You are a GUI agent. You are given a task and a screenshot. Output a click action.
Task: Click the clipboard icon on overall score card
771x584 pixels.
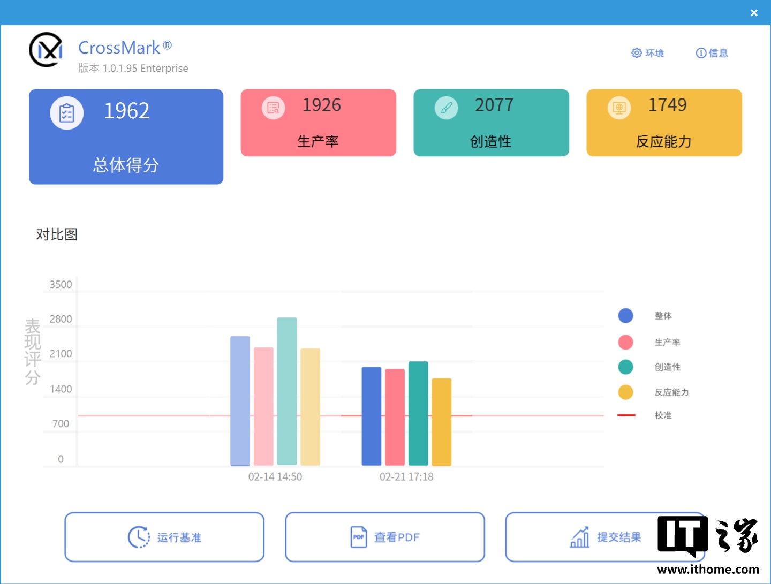(67, 113)
